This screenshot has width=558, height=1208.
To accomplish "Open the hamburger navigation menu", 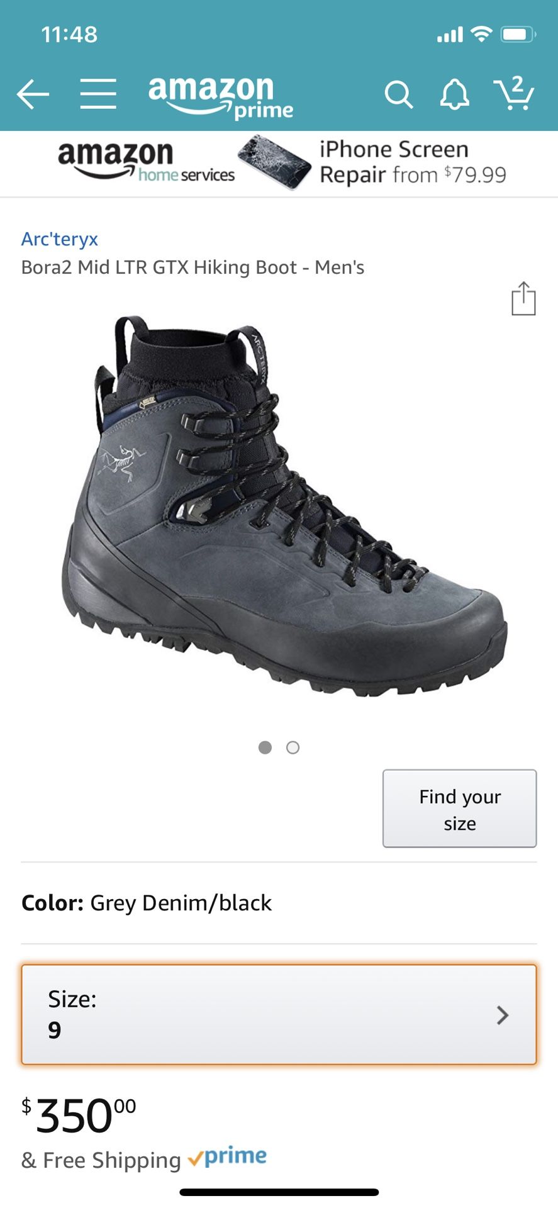I will pyautogui.click(x=98, y=94).
